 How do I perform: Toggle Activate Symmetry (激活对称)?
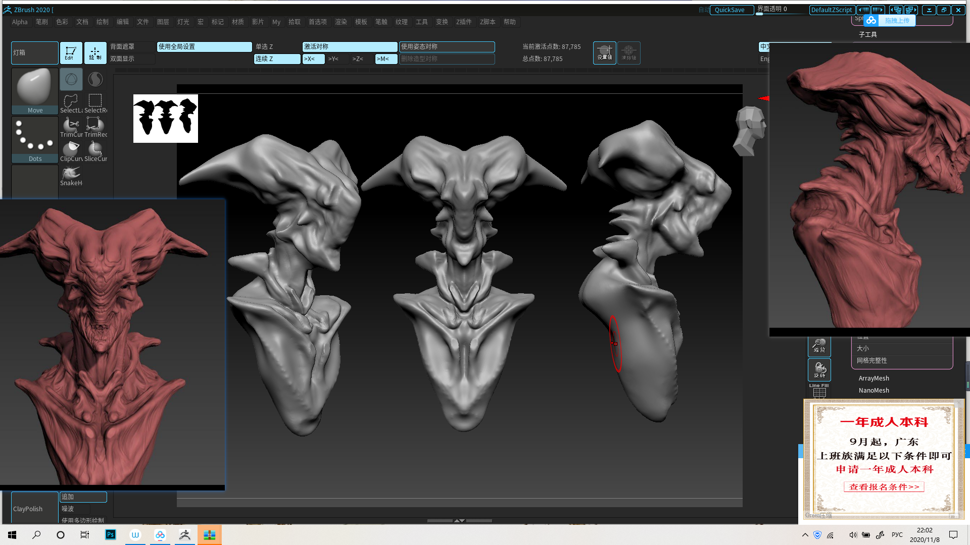(x=350, y=46)
